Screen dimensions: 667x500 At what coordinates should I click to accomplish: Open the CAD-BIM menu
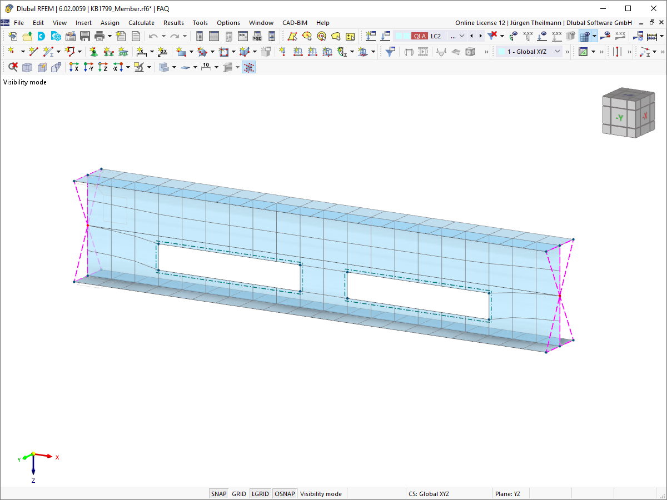click(295, 23)
